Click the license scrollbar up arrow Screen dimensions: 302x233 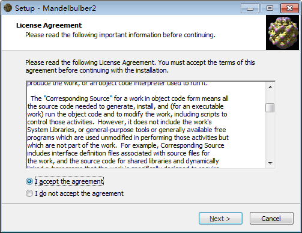tap(270, 87)
